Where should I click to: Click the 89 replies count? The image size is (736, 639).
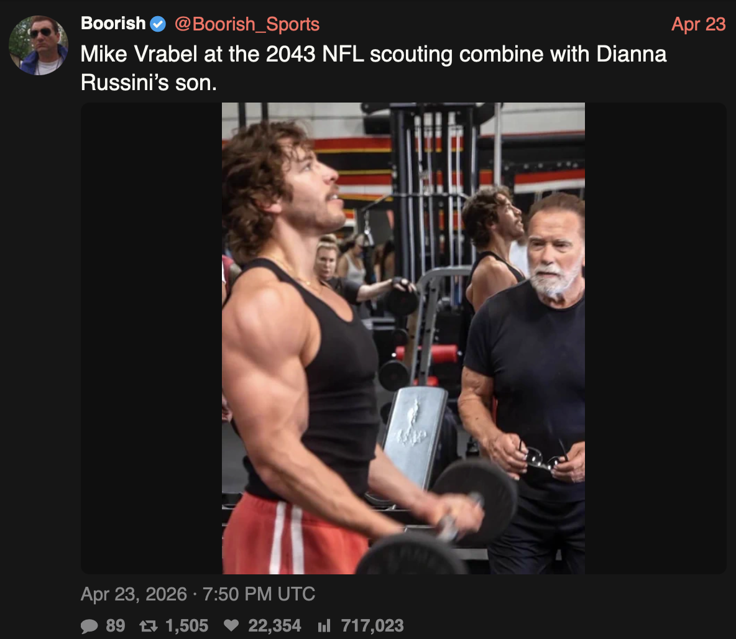(115, 626)
